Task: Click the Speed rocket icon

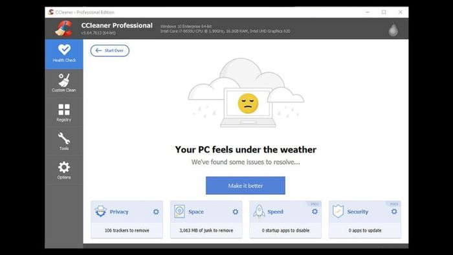Action: click(259, 211)
